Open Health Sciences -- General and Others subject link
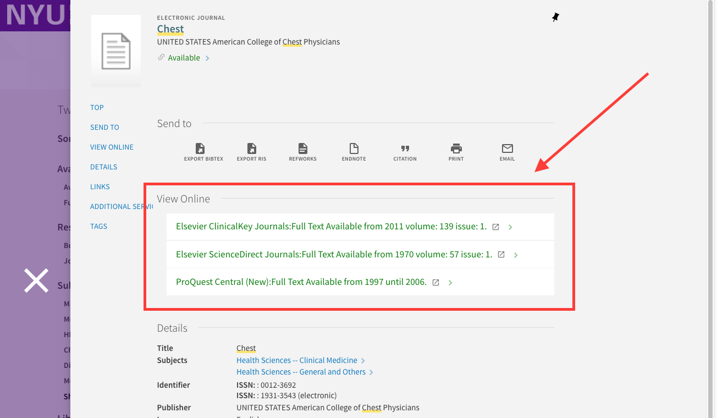Viewport: 717px width, 418px height. point(301,372)
